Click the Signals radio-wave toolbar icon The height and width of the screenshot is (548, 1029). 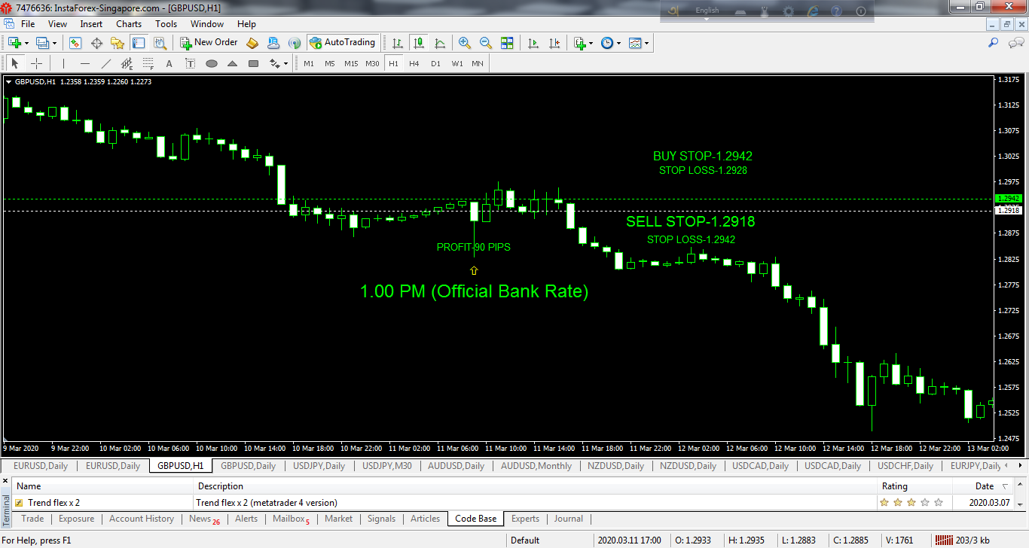pos(295,43)
